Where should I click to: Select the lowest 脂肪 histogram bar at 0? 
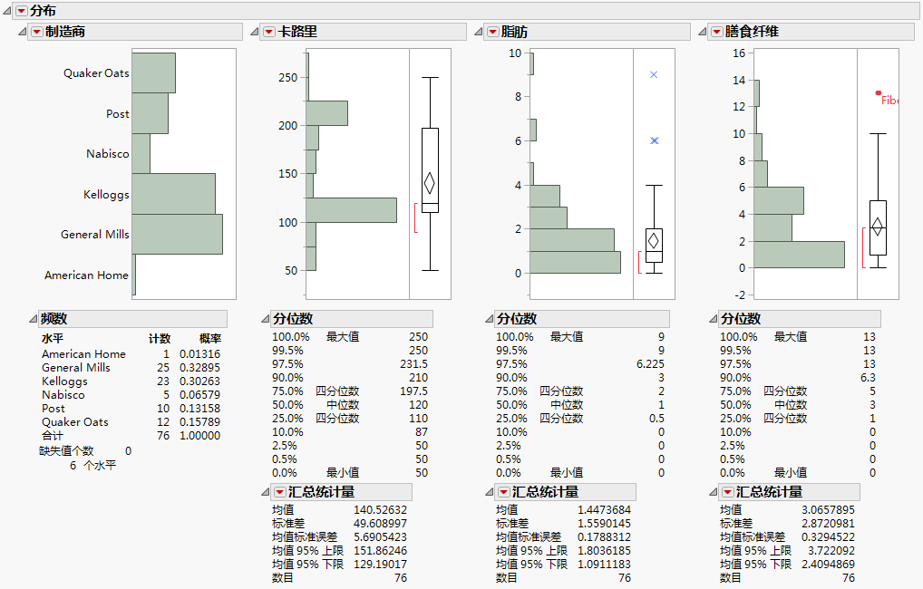pos(575,263)
